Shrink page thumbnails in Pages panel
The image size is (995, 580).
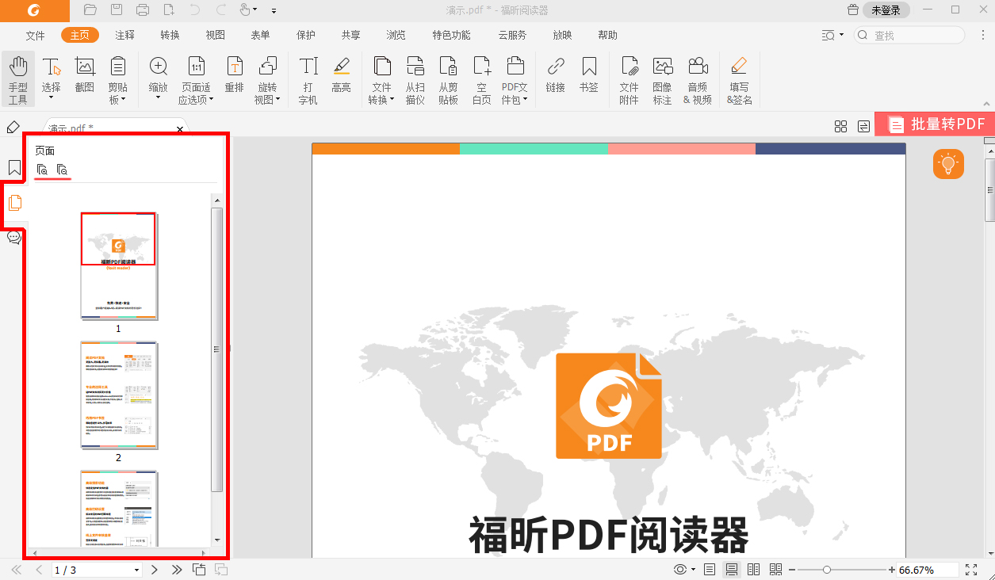60,169
